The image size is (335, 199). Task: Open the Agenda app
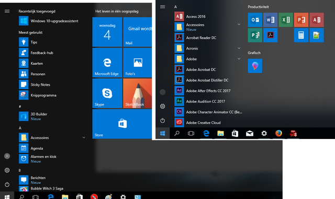point(31,148)
